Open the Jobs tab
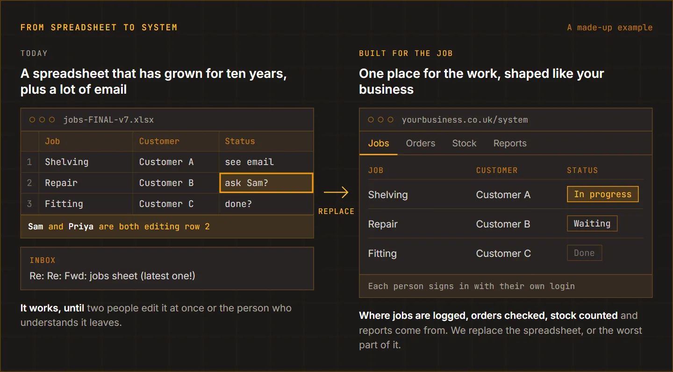 [x=379, y=144]
